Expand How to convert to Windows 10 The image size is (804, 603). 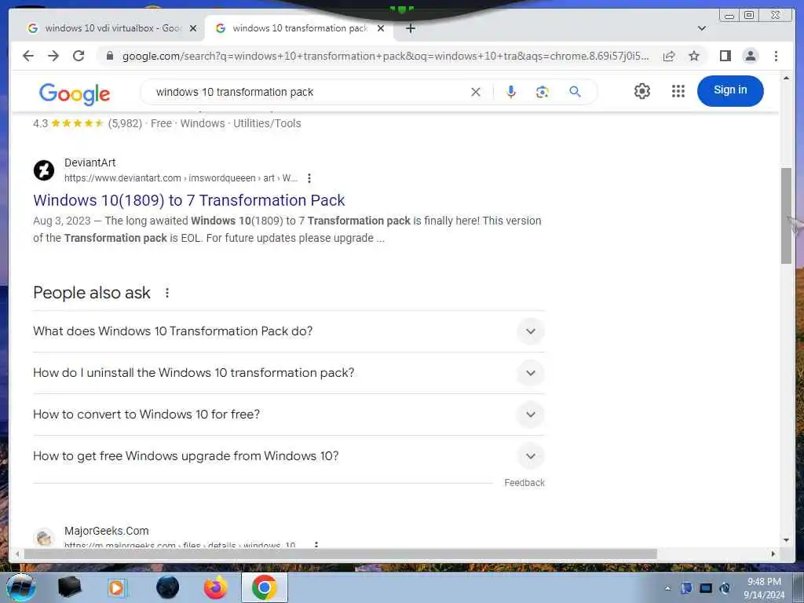(531, 415)
